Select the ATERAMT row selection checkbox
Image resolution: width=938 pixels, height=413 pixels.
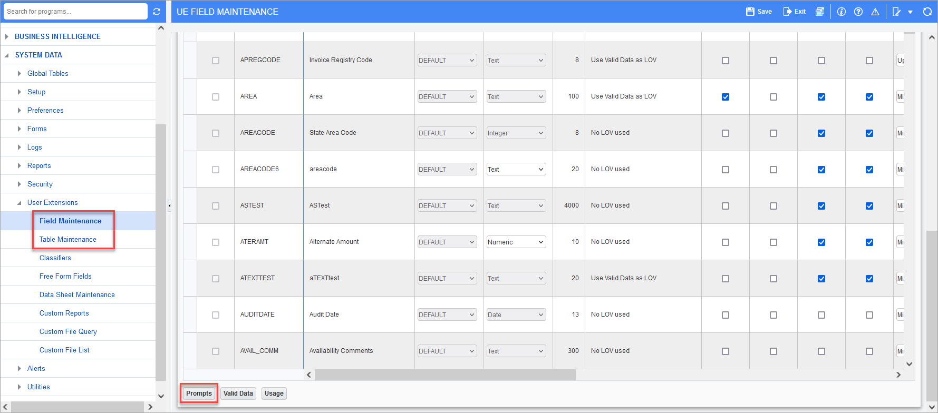tap(216, 242)
